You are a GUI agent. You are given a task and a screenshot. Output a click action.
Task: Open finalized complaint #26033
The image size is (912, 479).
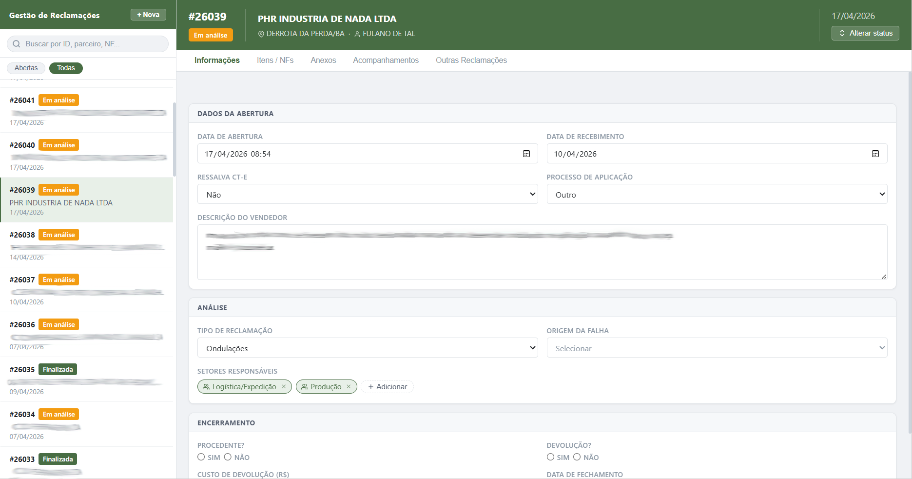[87, 463]
